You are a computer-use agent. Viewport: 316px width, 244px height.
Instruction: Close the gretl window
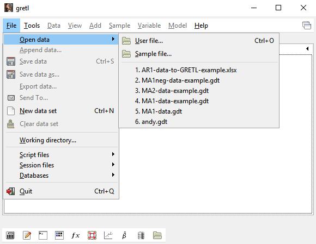(303, 8)
